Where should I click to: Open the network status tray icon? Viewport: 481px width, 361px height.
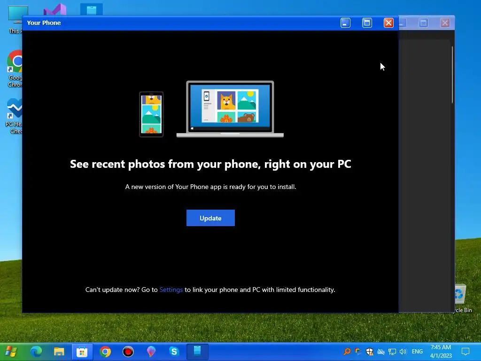392,352
